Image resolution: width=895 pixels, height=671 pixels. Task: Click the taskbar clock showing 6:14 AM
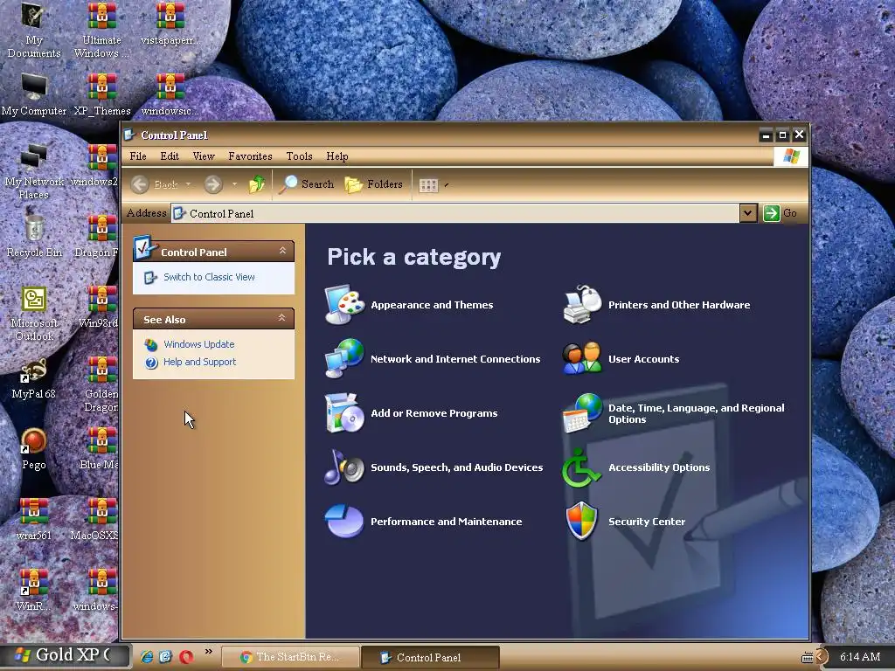pos(860,656)
